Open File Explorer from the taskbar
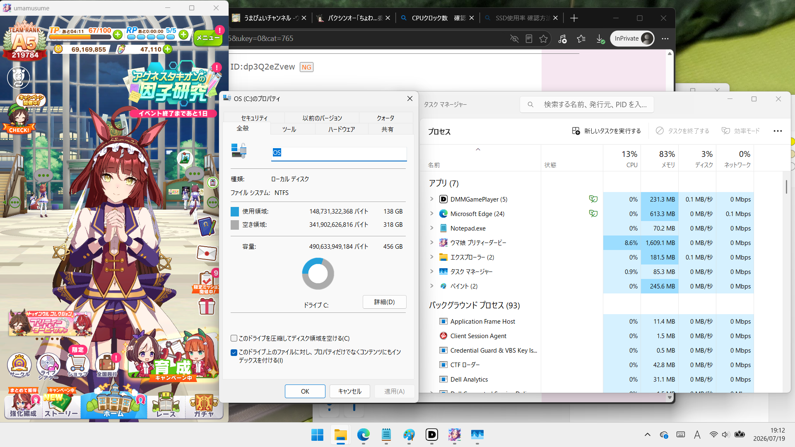The width and height of the screenshot is (795, 447). point(340,435)
